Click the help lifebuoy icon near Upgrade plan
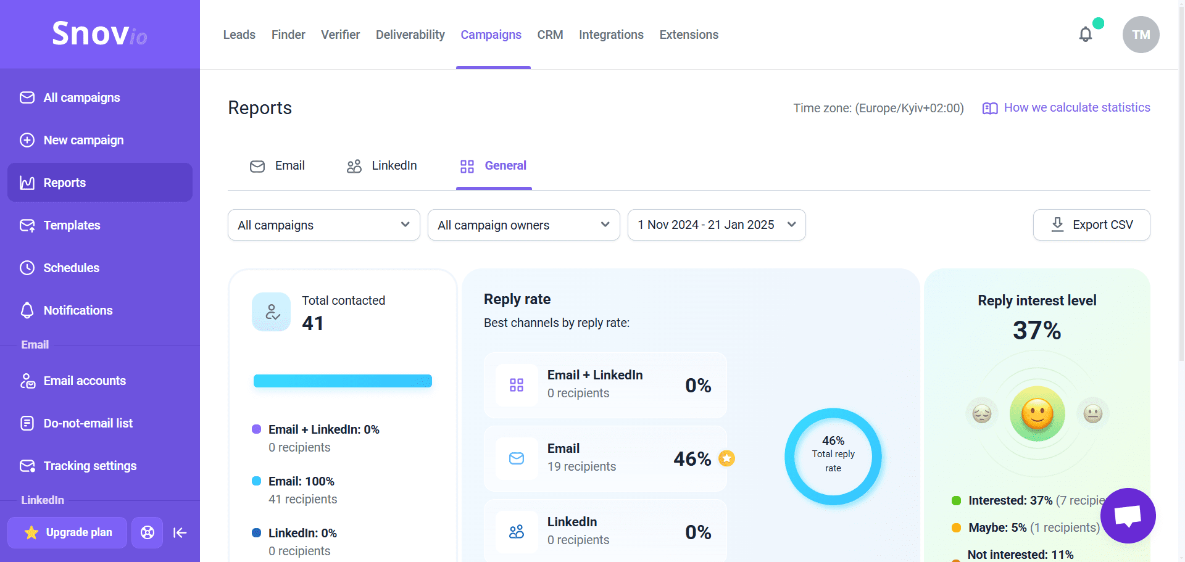The image size is (1185, 562). 147,532
